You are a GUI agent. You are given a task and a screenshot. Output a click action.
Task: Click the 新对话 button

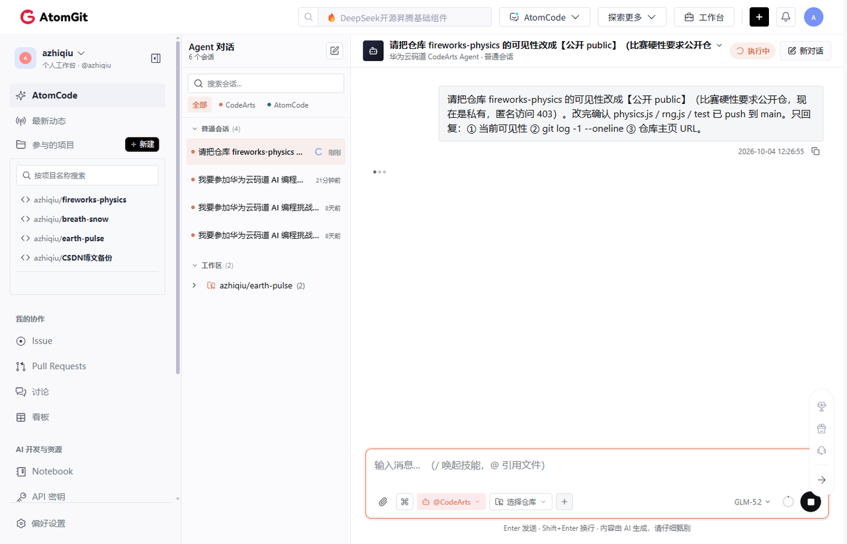pyautogui.click(x=805, y=51)
